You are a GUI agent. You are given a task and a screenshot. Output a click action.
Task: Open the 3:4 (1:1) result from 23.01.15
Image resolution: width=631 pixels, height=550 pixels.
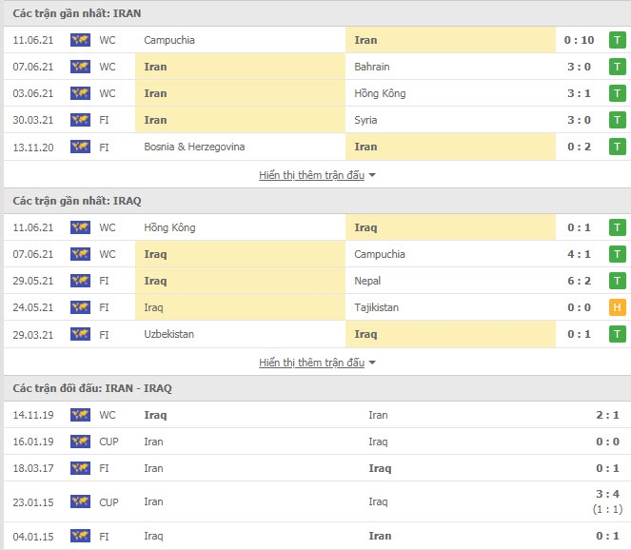[607, 501]
